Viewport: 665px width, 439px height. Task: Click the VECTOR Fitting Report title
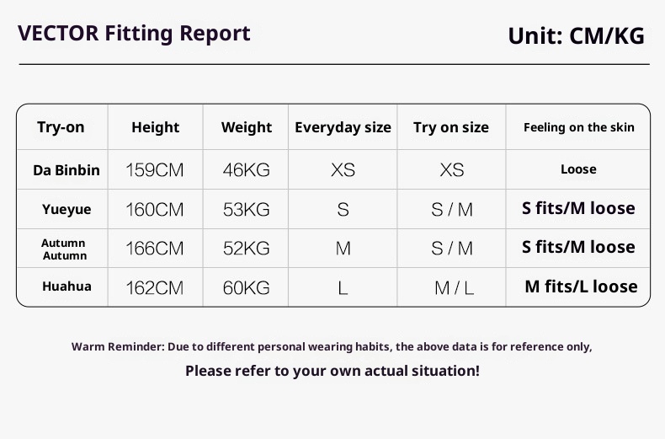pyautogui.click(x=134, y=34)
